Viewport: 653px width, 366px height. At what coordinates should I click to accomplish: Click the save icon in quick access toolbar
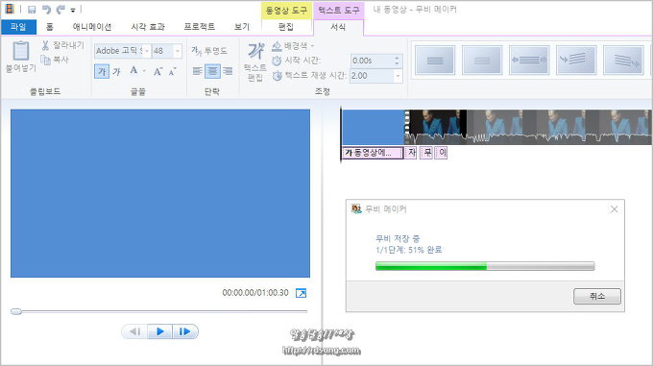[x=32, y=10]
